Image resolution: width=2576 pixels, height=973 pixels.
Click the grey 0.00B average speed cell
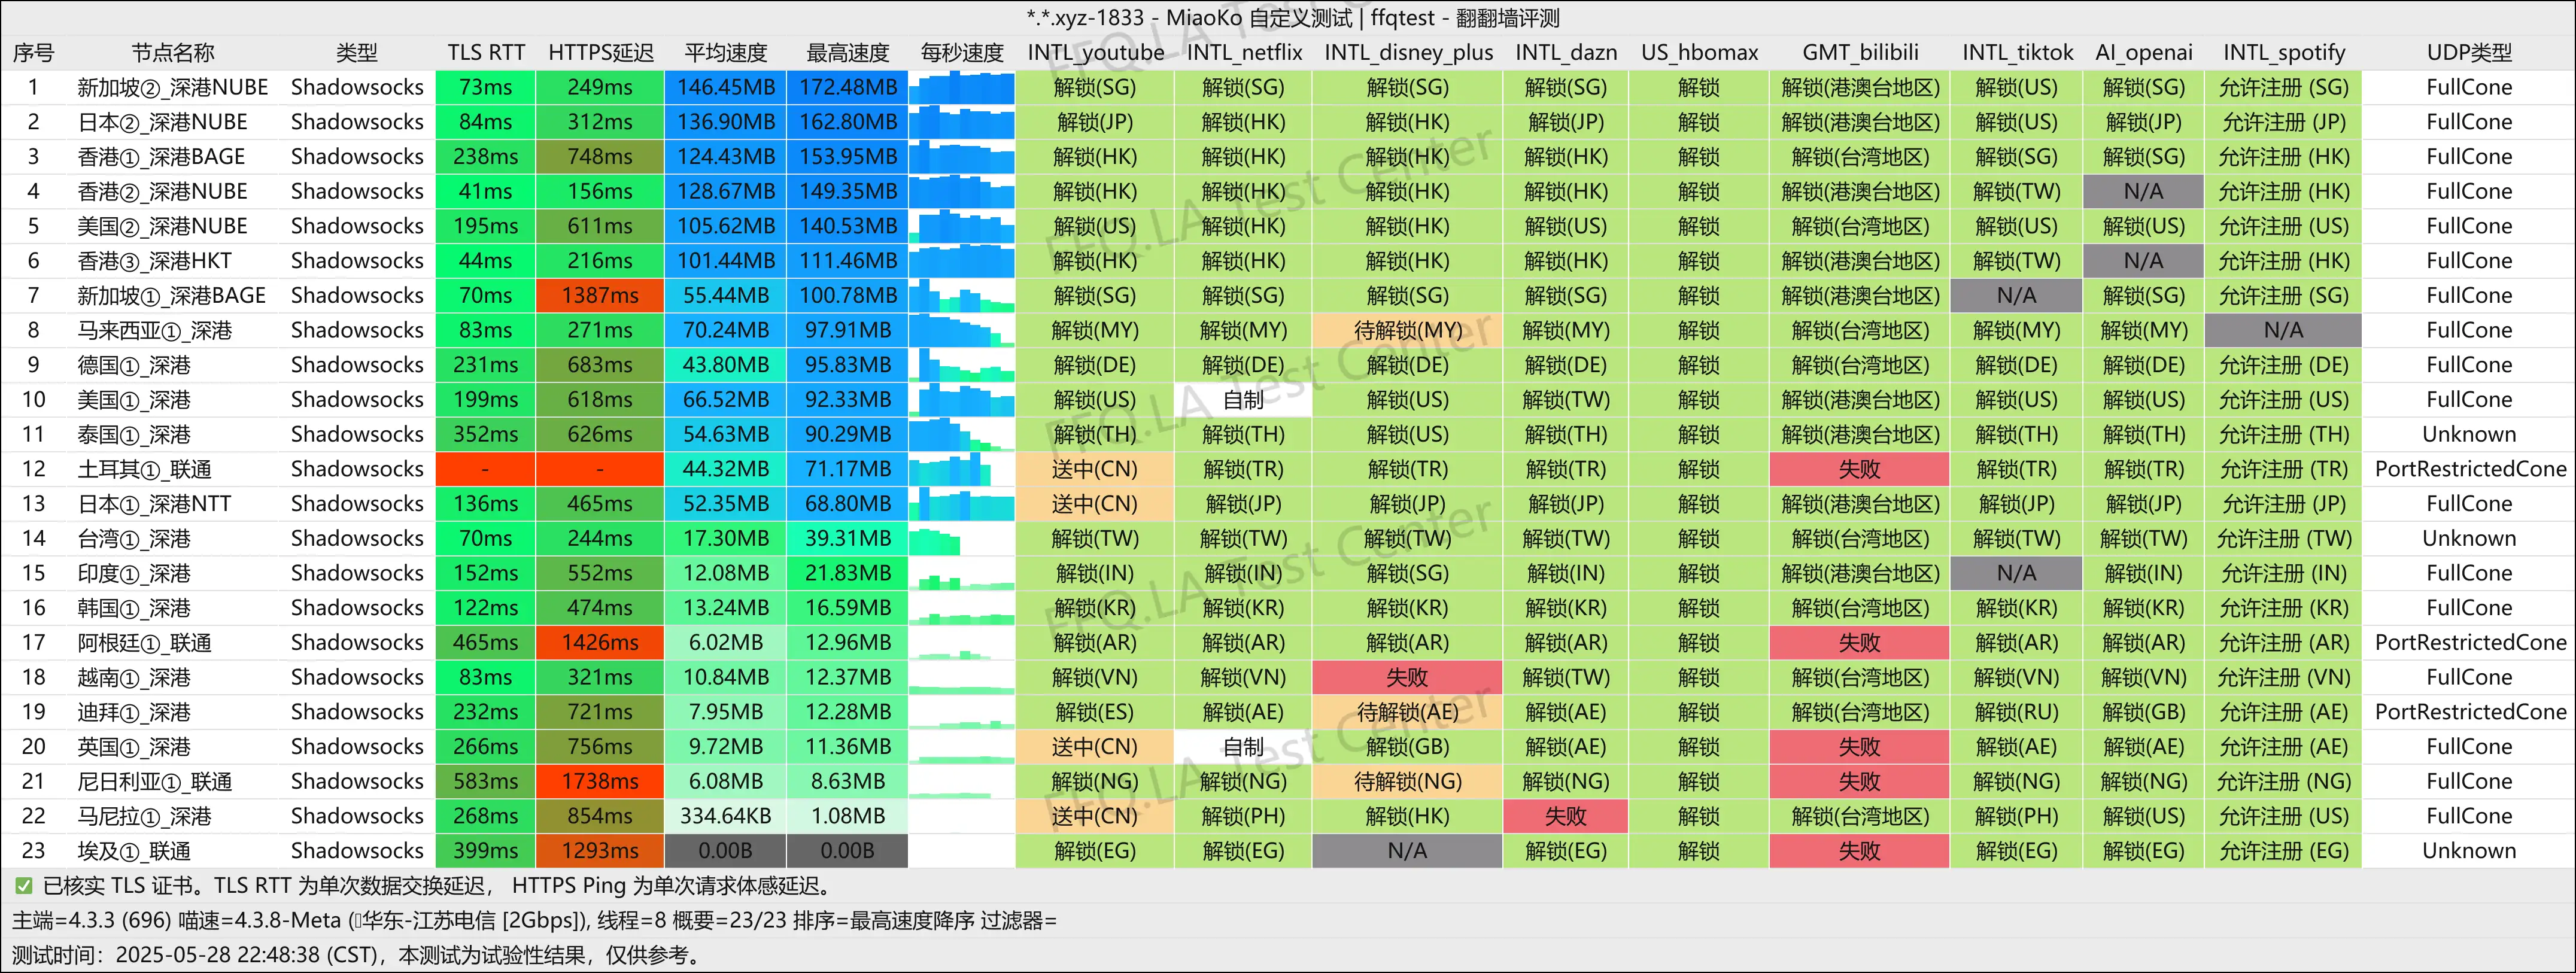tap(725, 851)
